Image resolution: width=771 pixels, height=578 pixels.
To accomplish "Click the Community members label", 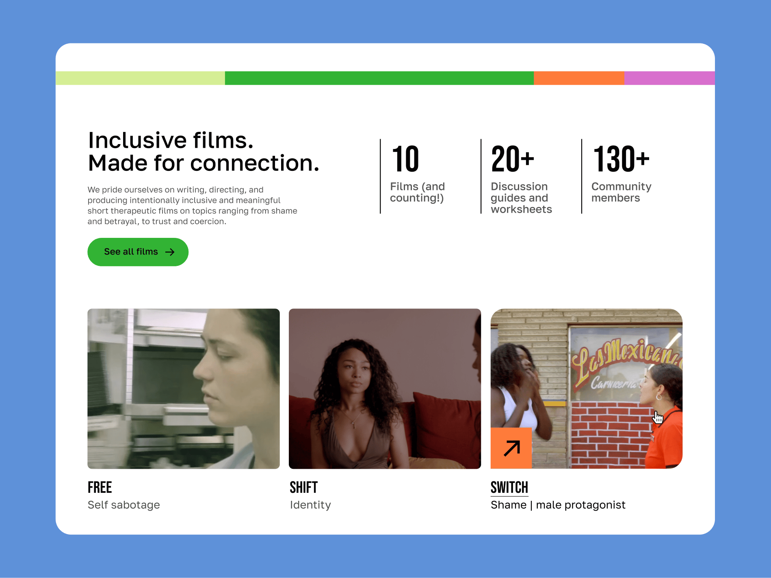I will [622, 192].
